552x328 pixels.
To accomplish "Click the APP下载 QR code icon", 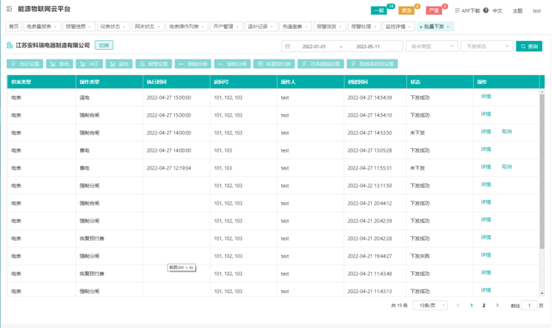I will [x=458, y=10].
